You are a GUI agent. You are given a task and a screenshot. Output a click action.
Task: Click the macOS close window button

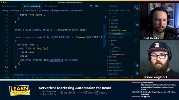click(x=2, y=2)
